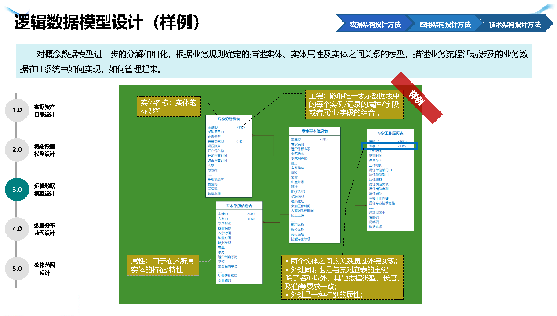Select the 专家基本信息表 entity title
The width and height of the screenshot is (557, 316).
point(314,131)
